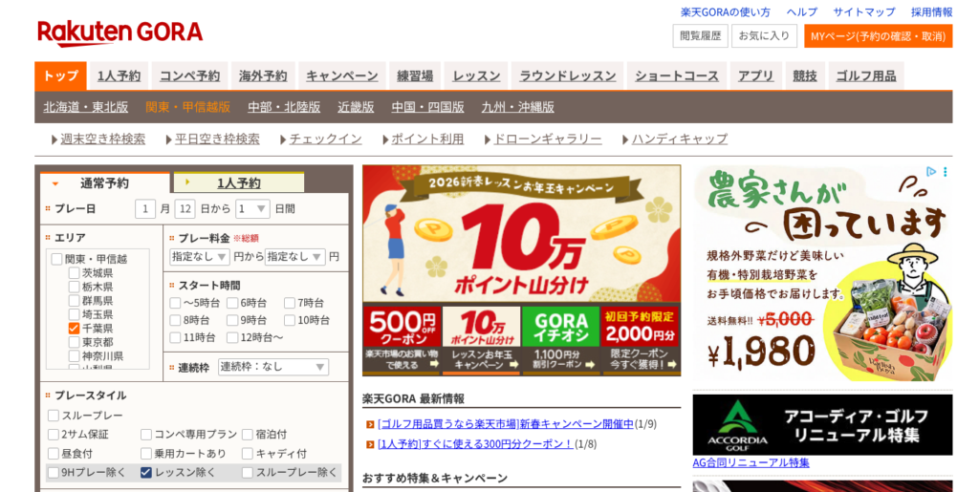Click the 10万ポイント山分け small tile
The height and width of the screenshot is (492, 979).
(x=481, y=340)
